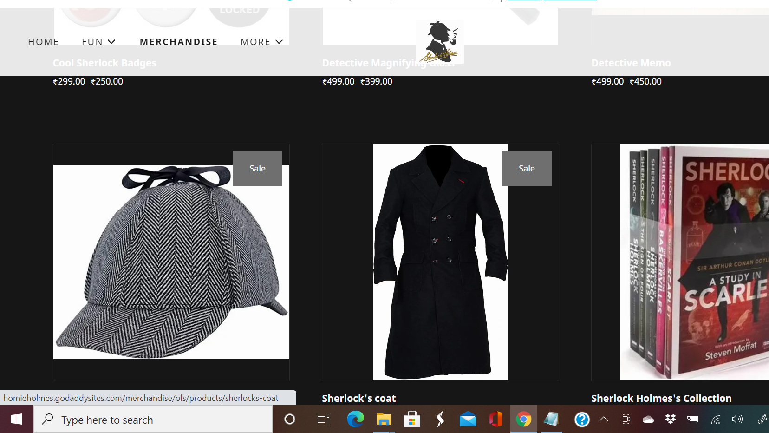Open the Detective Magnifying Glass product
769x433 pixels.
[388, 63]
